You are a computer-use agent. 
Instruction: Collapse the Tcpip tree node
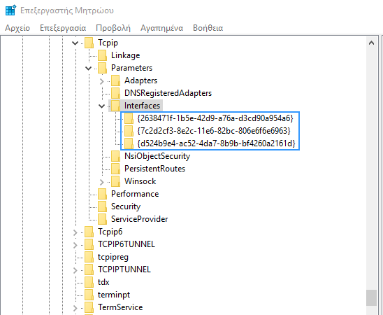click(x=75, y=43)
